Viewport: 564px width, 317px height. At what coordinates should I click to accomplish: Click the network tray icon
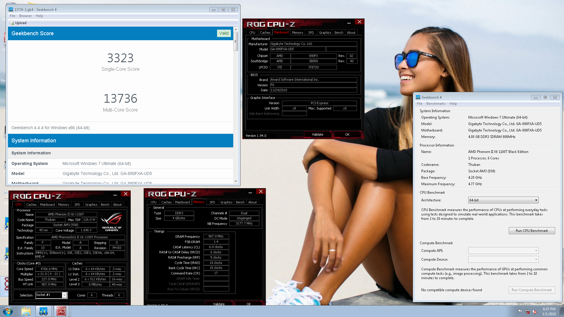(527, 311)
